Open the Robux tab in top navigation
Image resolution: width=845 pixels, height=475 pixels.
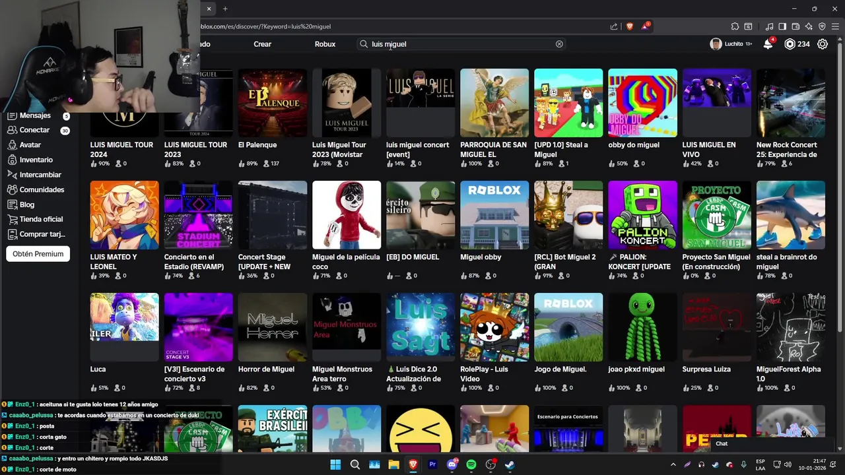tap(325, 44)
